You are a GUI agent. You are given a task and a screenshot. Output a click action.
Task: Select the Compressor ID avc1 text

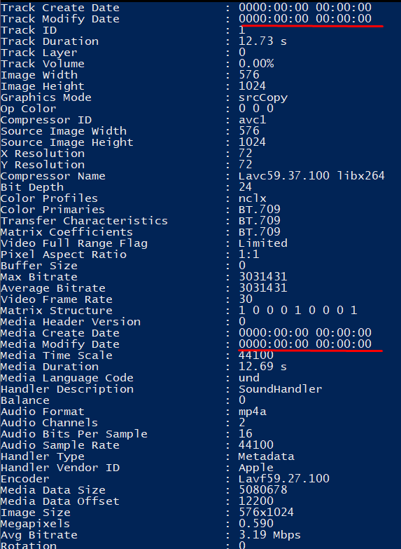pyautogui.click(x=253, y=120)
